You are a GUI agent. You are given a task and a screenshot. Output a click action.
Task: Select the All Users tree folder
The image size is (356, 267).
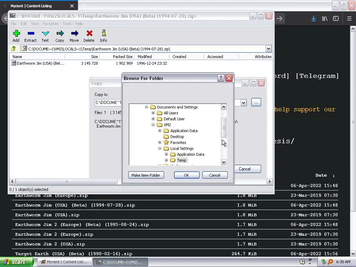click(171, 113)
